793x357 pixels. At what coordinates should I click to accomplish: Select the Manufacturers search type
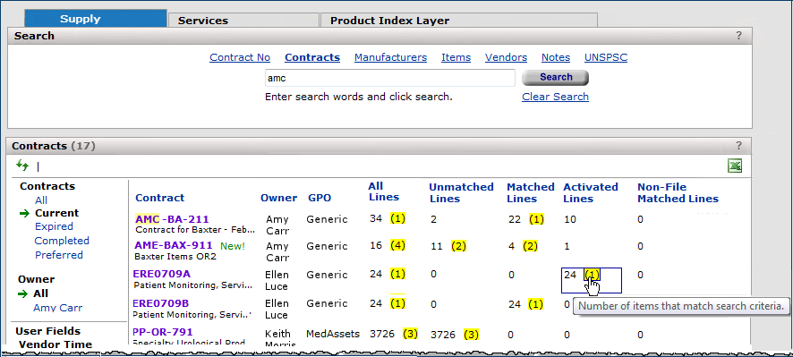(x=390, y=57)
